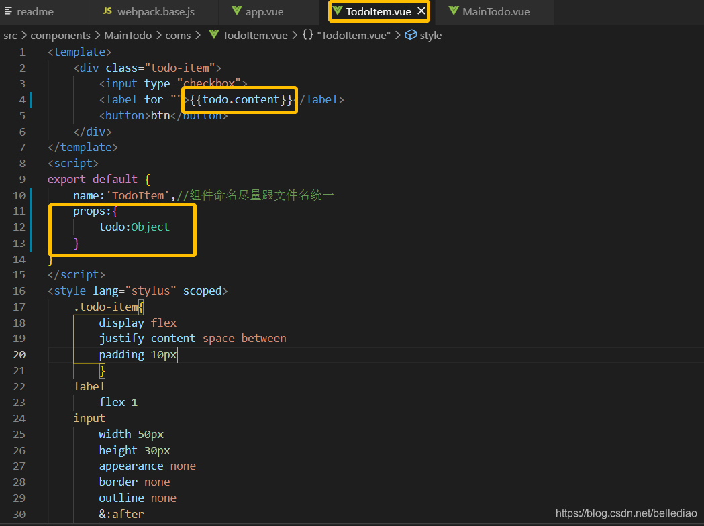704x526 pixels.
Task: Click the input selector on line 24
Action: (x=89, y=419)
